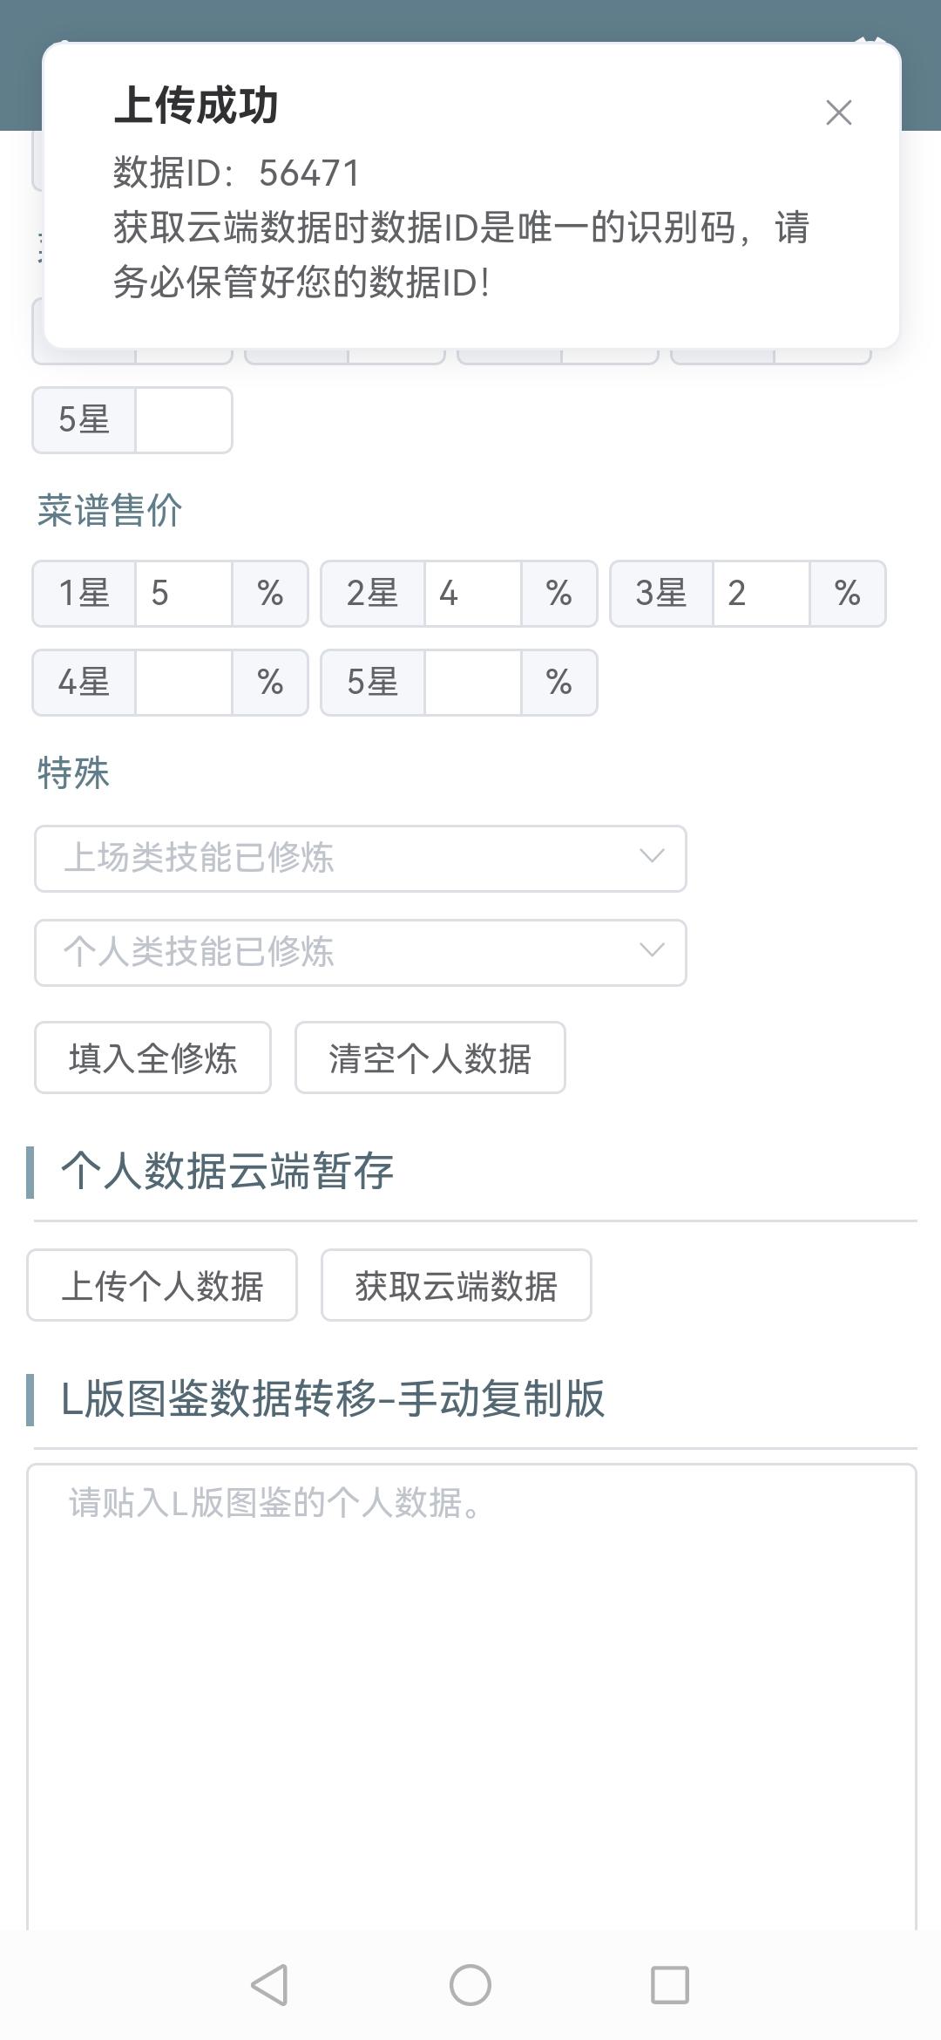The image size is (941, 2040).
Task: Focus the 1星 菜谱售价 percent field
Action: point(184,594)
